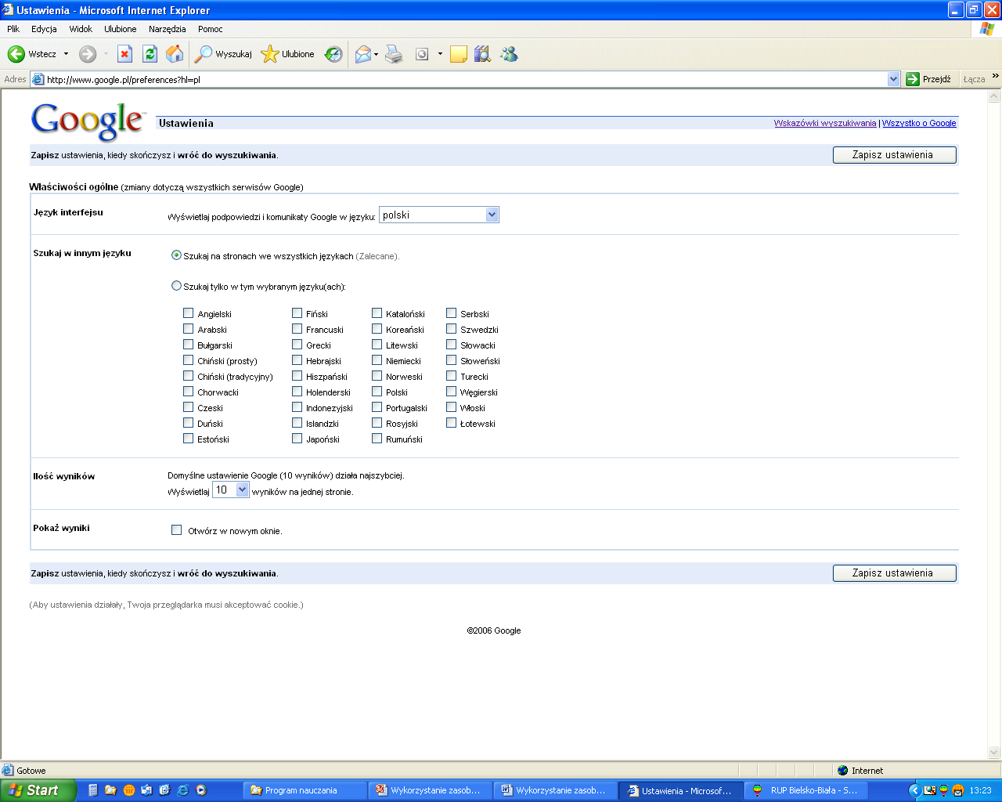
Task: Expand the toolbar chevron beside Łącza
Action: [x=995, y=76]
